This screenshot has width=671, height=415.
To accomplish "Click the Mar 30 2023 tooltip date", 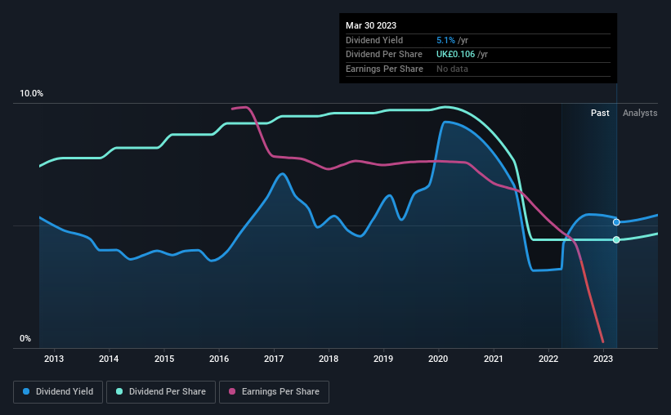I will coord(371,25).
